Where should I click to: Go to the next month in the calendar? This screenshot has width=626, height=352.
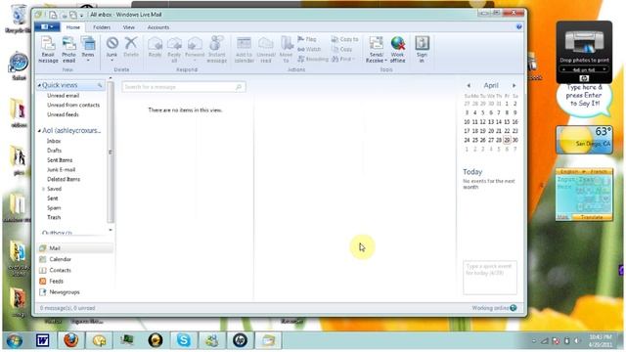click(514, 85)
